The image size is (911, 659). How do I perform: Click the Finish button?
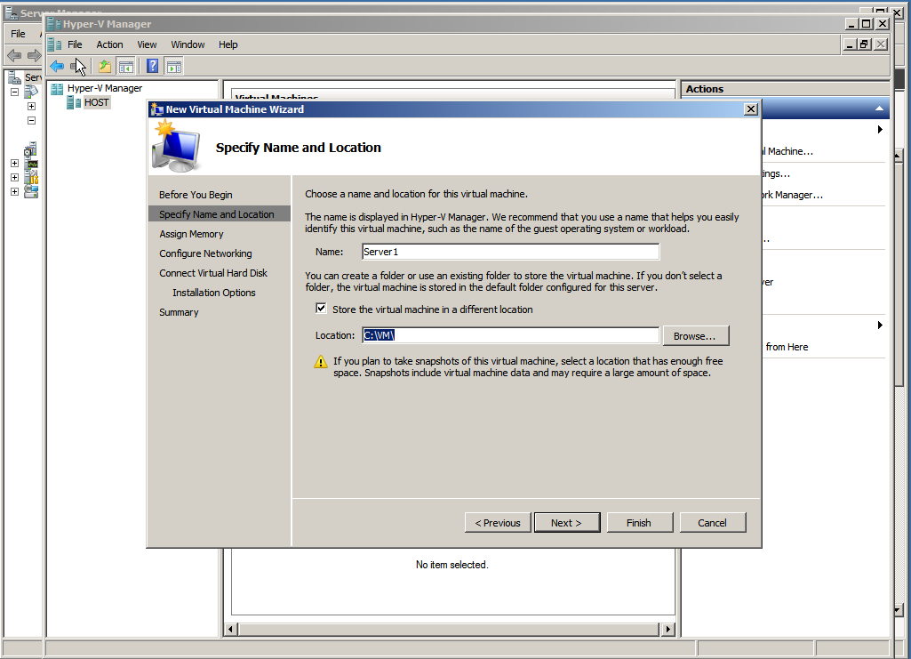639,522
